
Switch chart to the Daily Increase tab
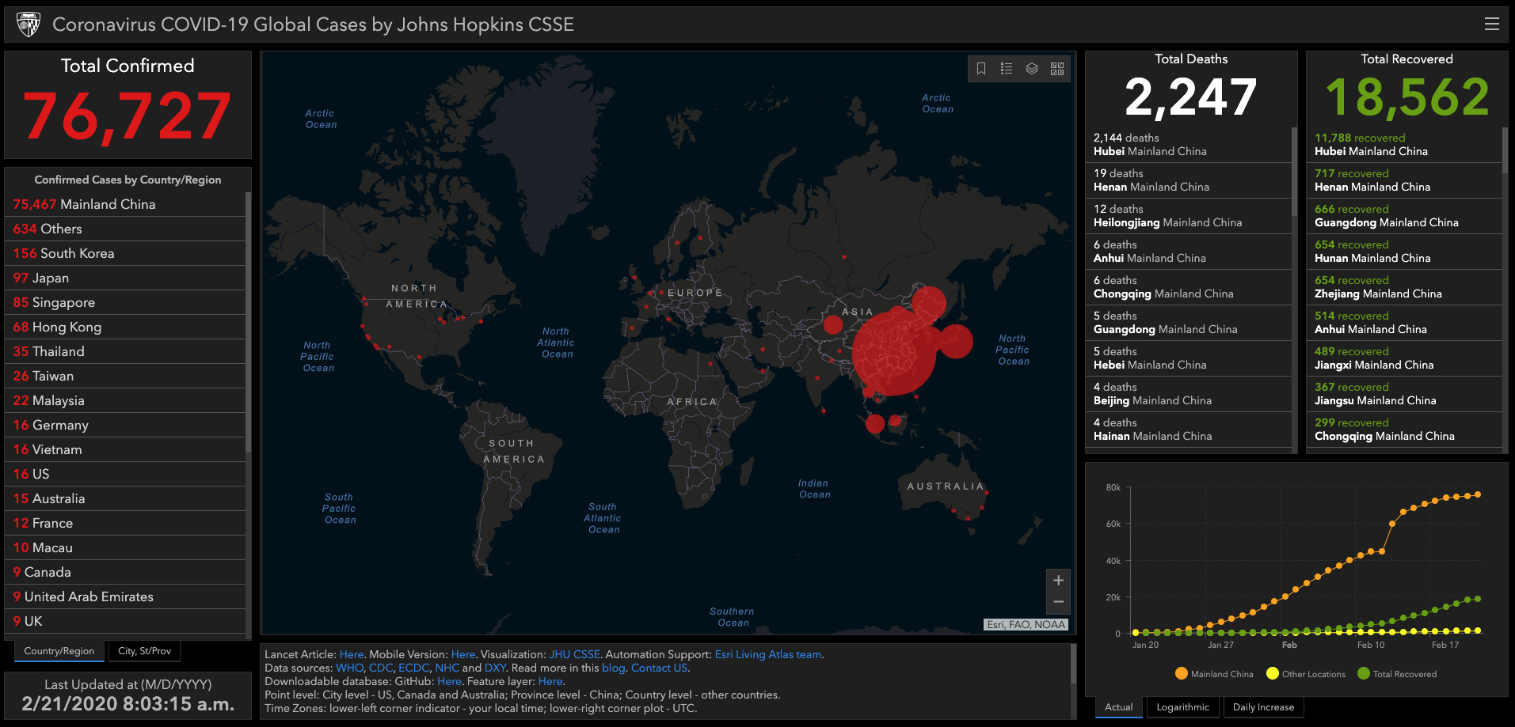(x=1263, y=707)
